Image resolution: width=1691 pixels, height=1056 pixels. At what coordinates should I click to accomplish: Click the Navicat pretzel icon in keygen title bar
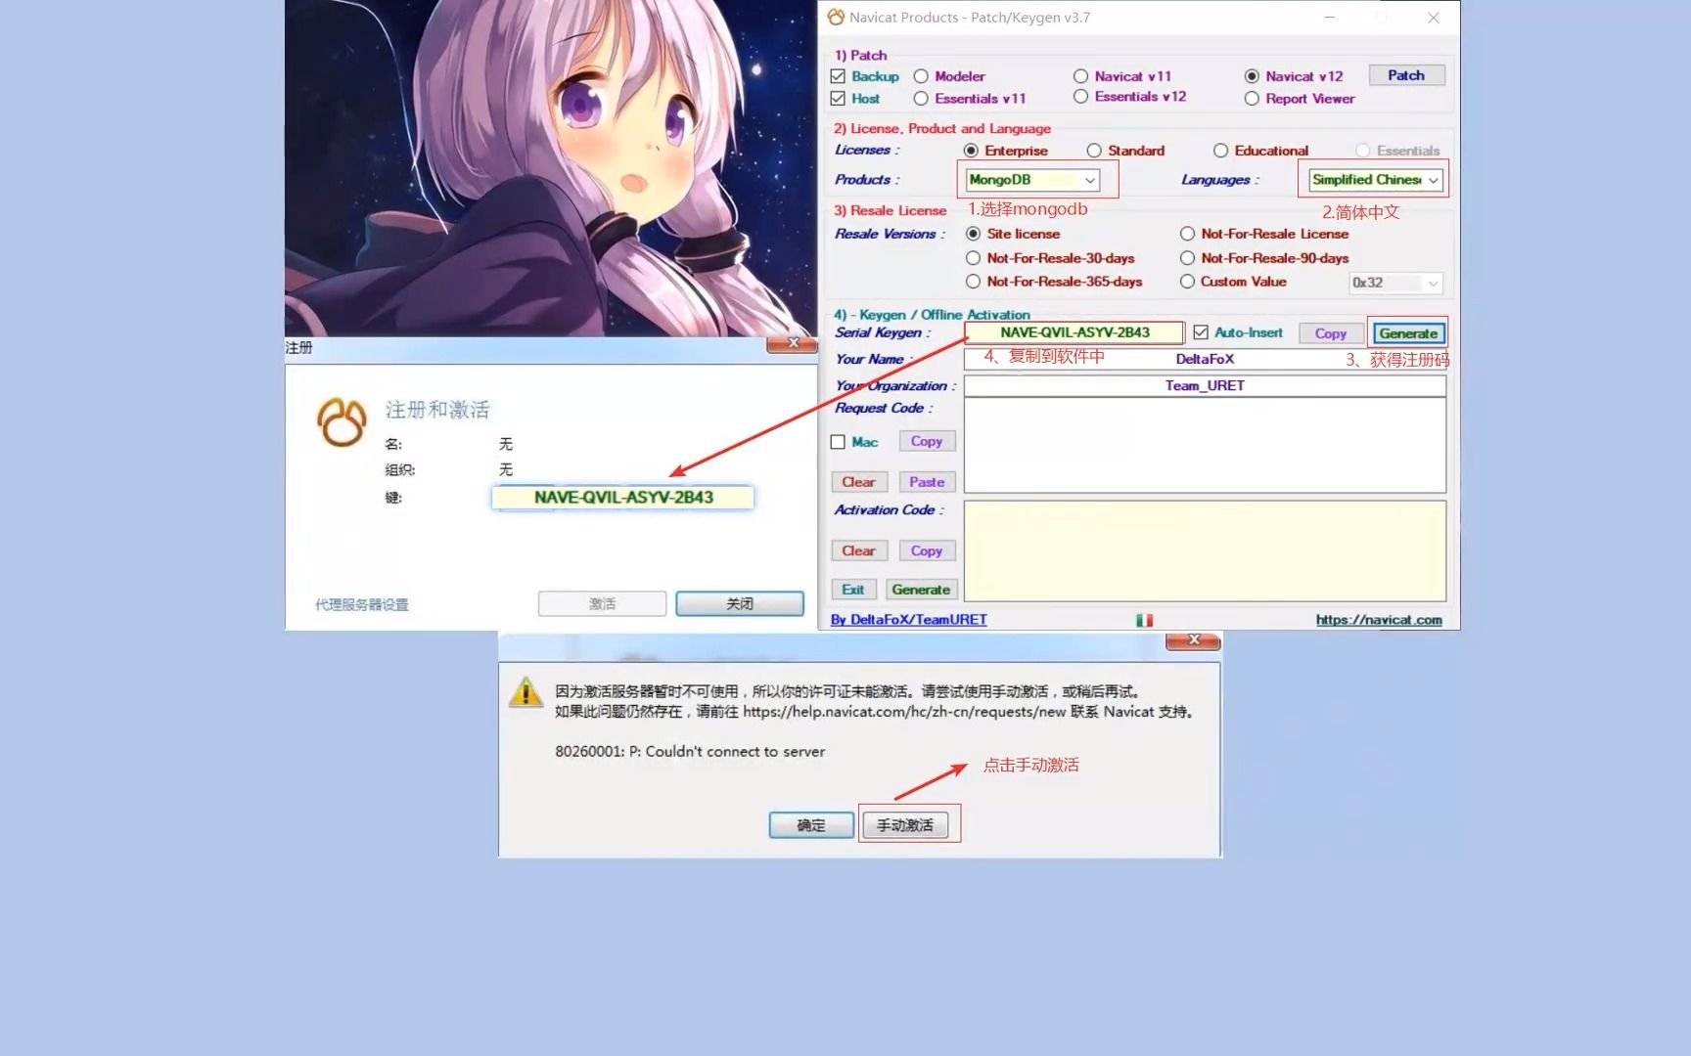click(837, 17)
